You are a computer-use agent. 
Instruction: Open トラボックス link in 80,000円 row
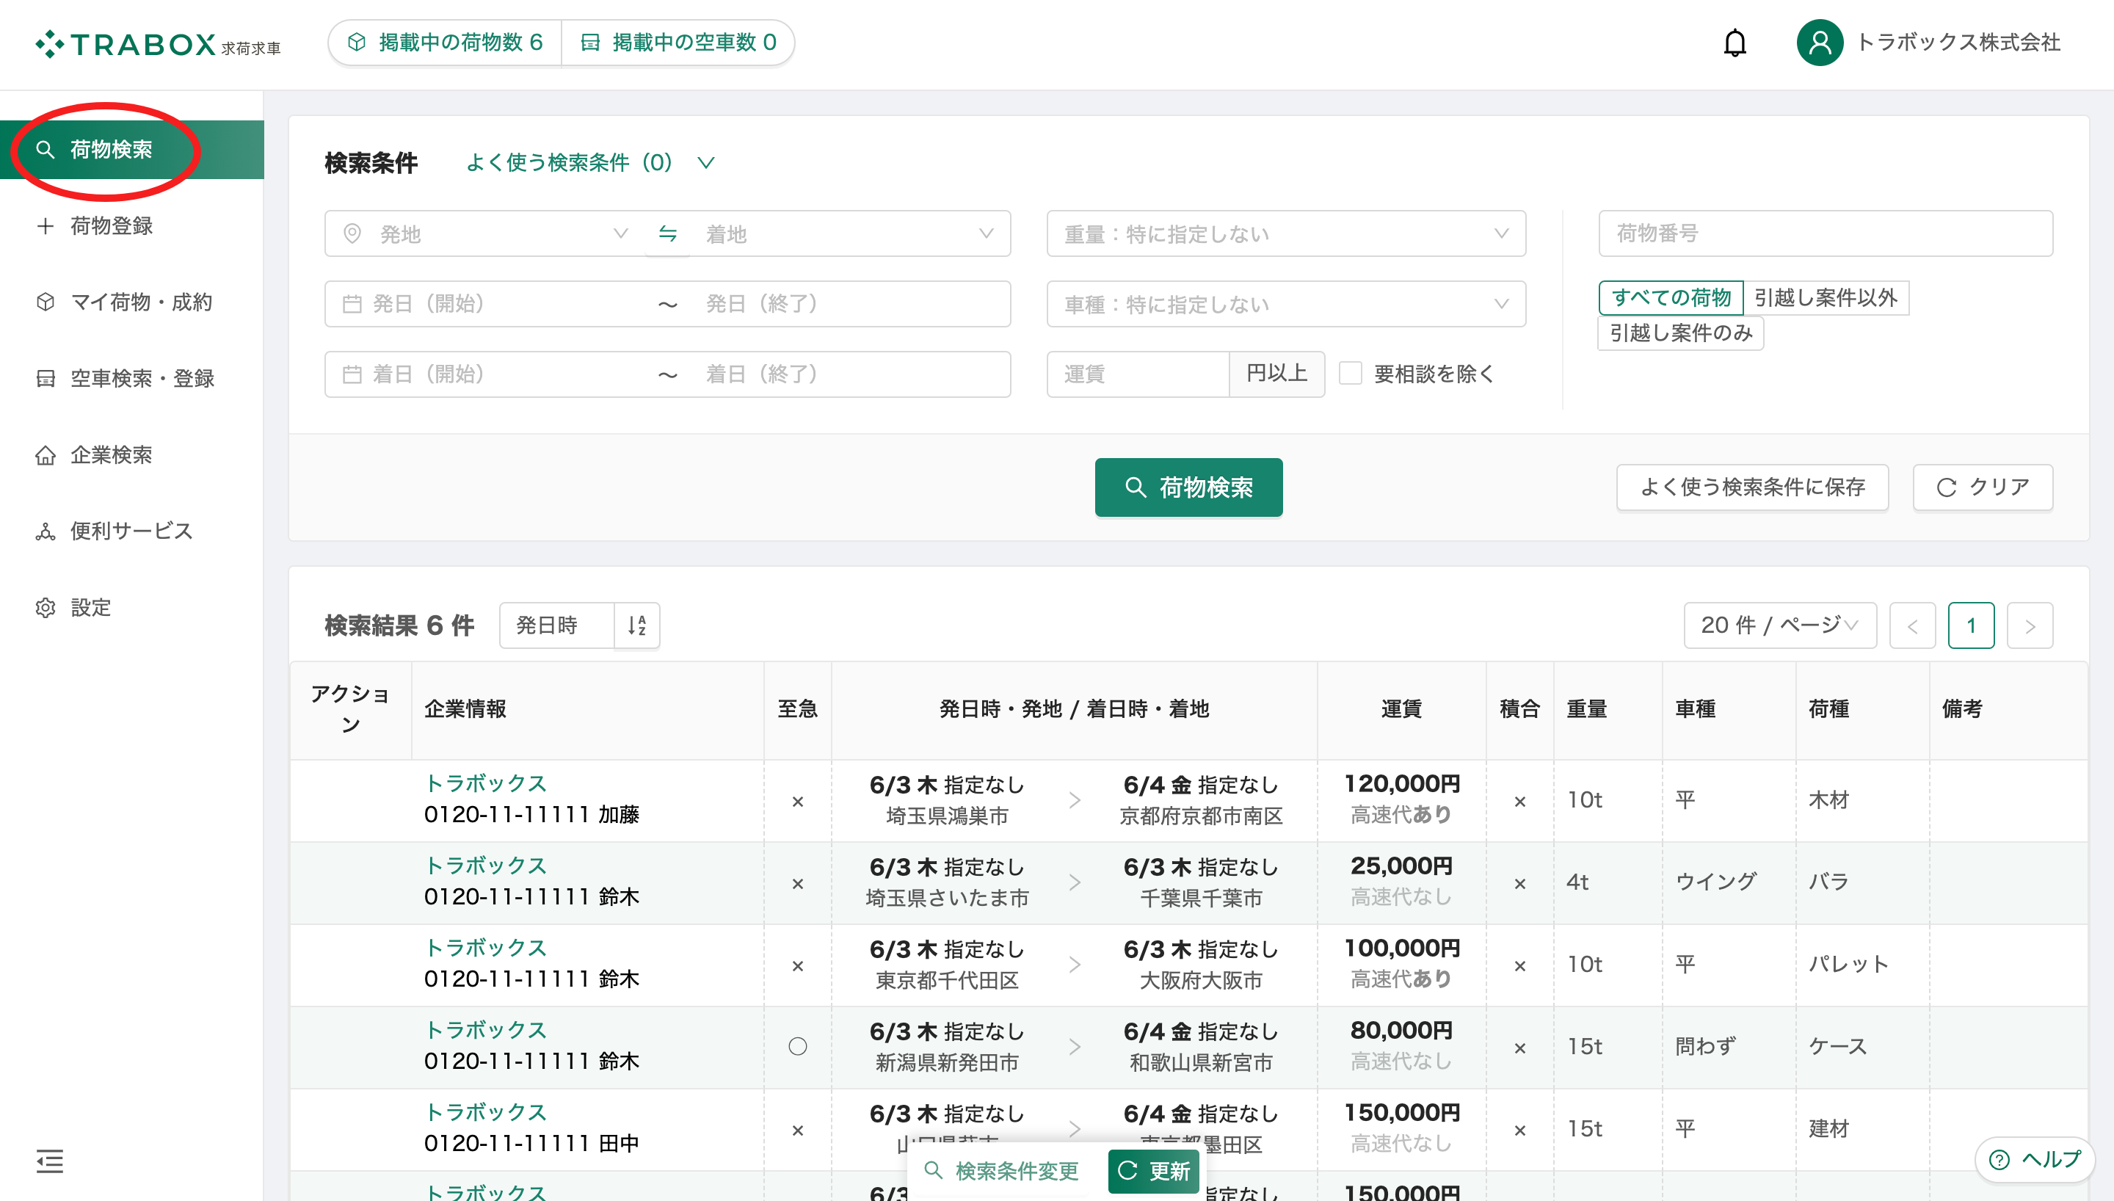(x=484, y=1030)
